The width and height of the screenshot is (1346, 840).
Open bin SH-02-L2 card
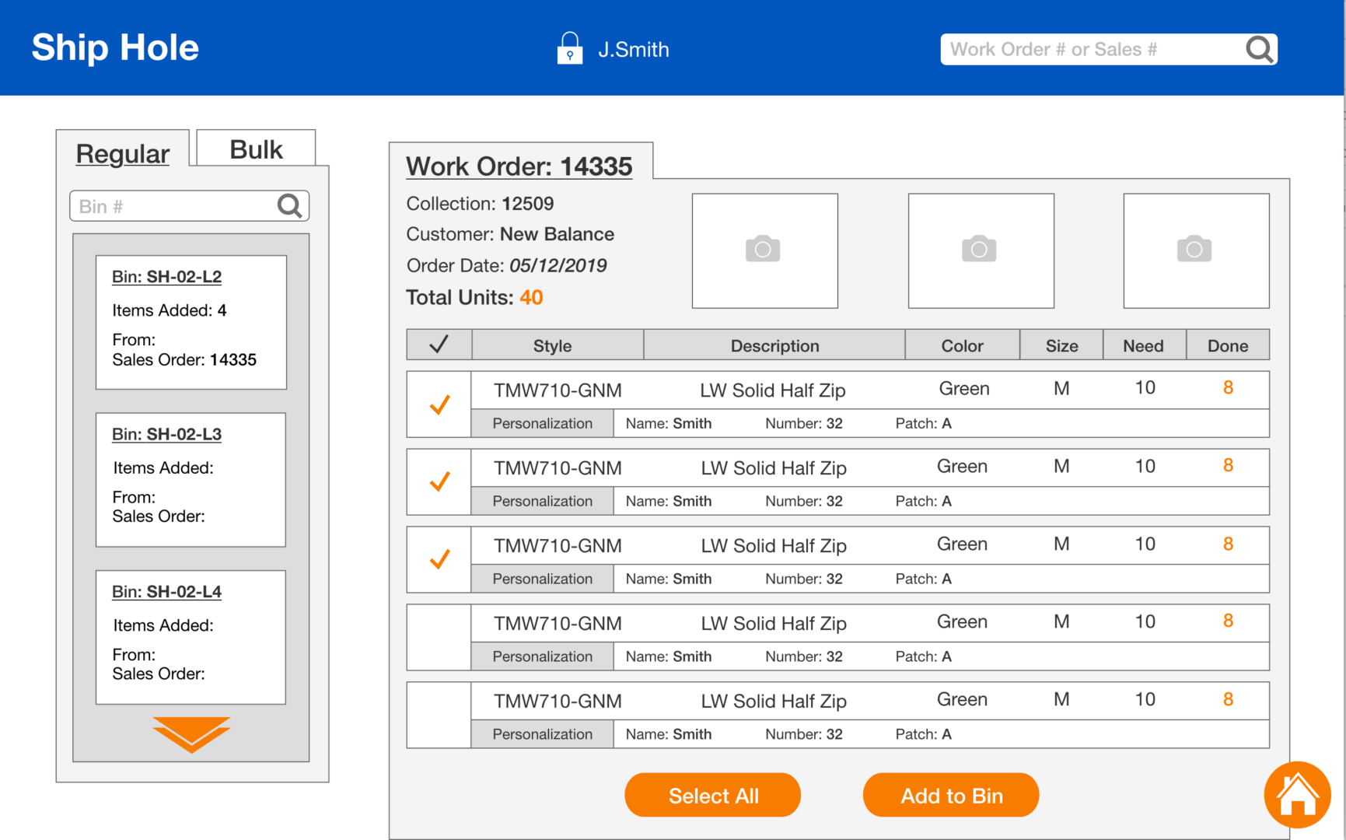[191, 322]
